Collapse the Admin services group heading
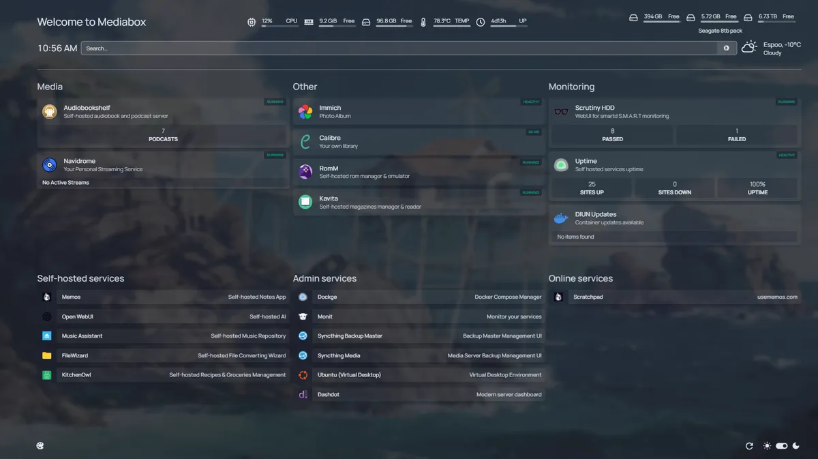The height and width of the screenshot is (459, 818). [324, 278]
